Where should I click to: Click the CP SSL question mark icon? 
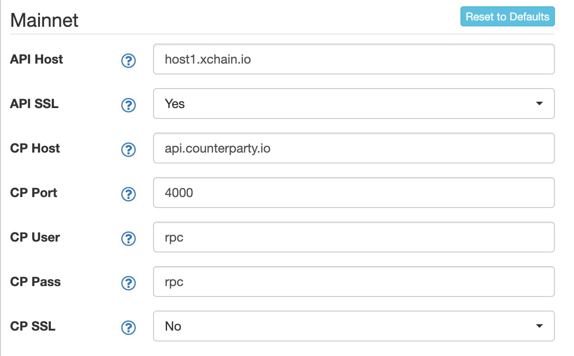click(129, 327)
